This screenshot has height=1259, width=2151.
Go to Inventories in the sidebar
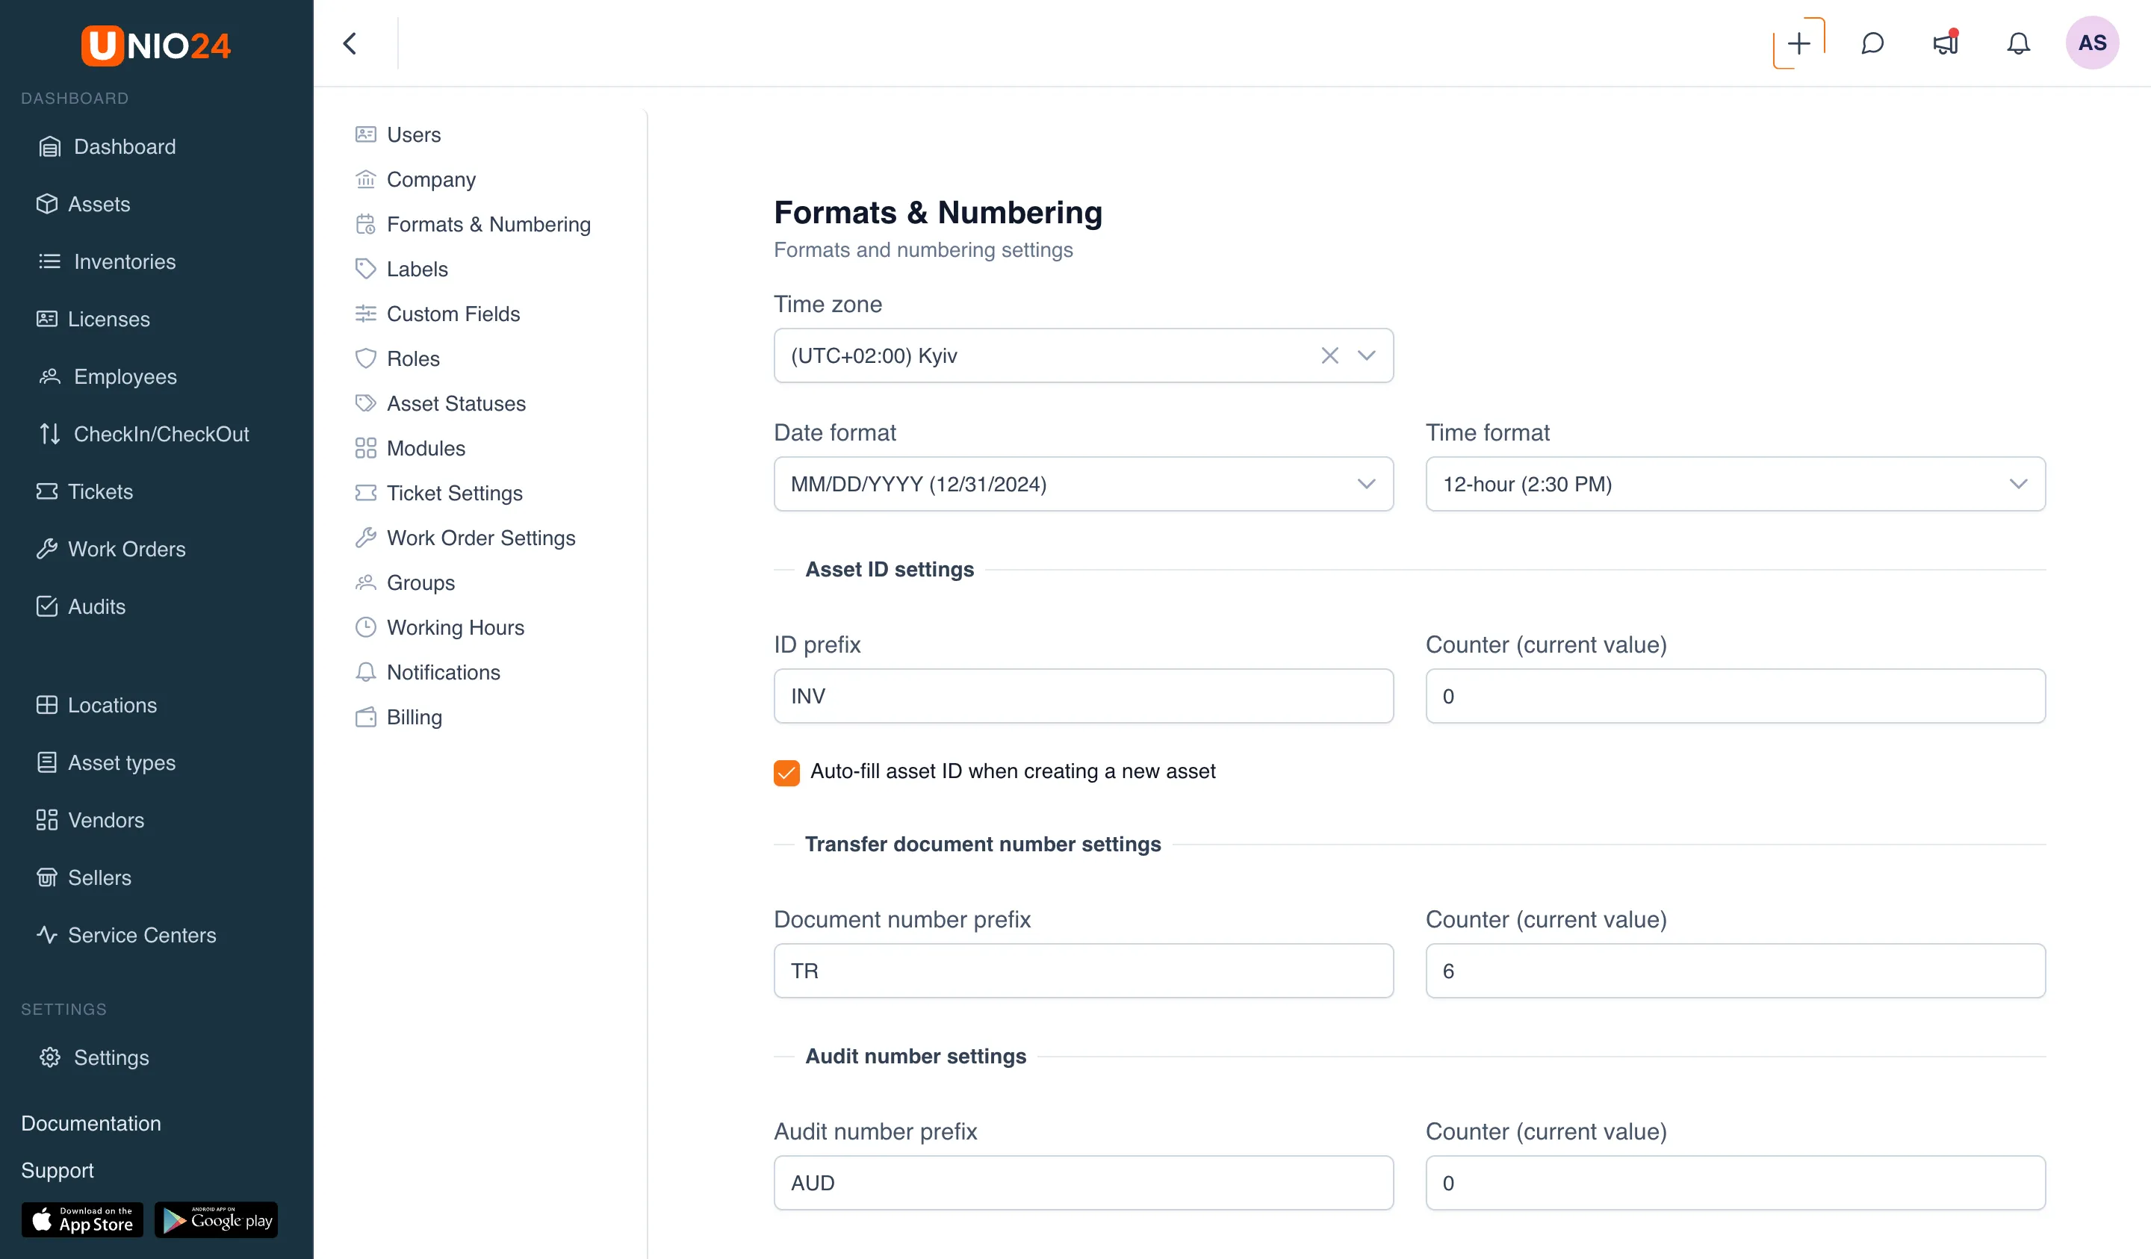[108, 262]
